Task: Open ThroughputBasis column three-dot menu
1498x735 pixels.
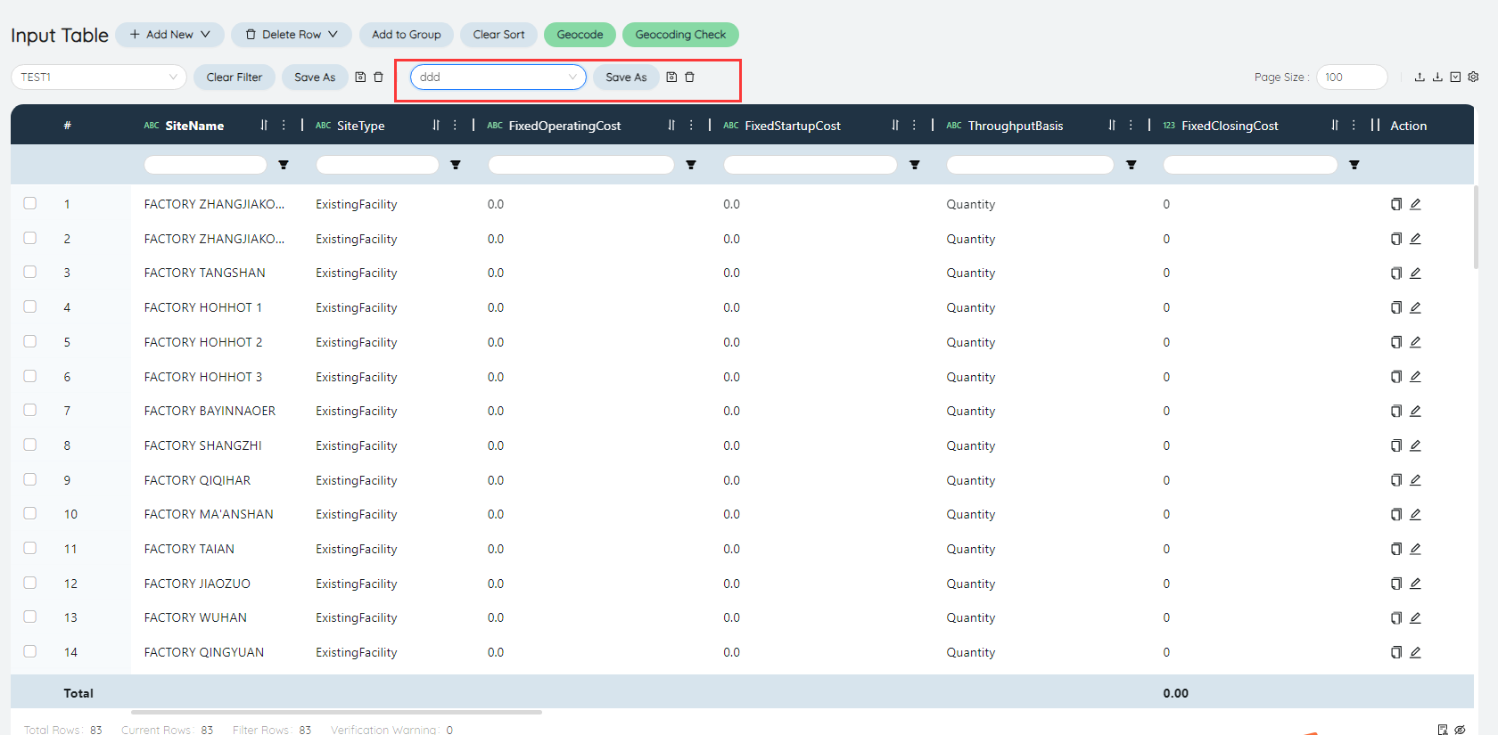Action: click(1131, 126)
